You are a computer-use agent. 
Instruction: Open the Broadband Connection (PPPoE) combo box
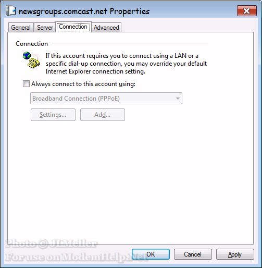[x=106, y=99]
